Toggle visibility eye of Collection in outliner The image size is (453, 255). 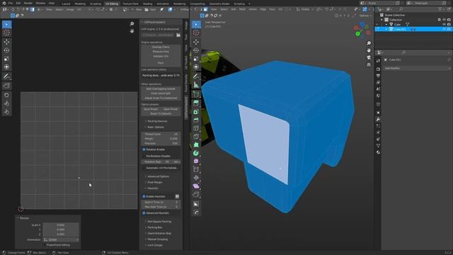[445, 20]
